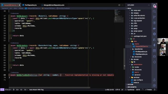
Task: Open the Run and Debug bug icon
Action: click(154, 56)
